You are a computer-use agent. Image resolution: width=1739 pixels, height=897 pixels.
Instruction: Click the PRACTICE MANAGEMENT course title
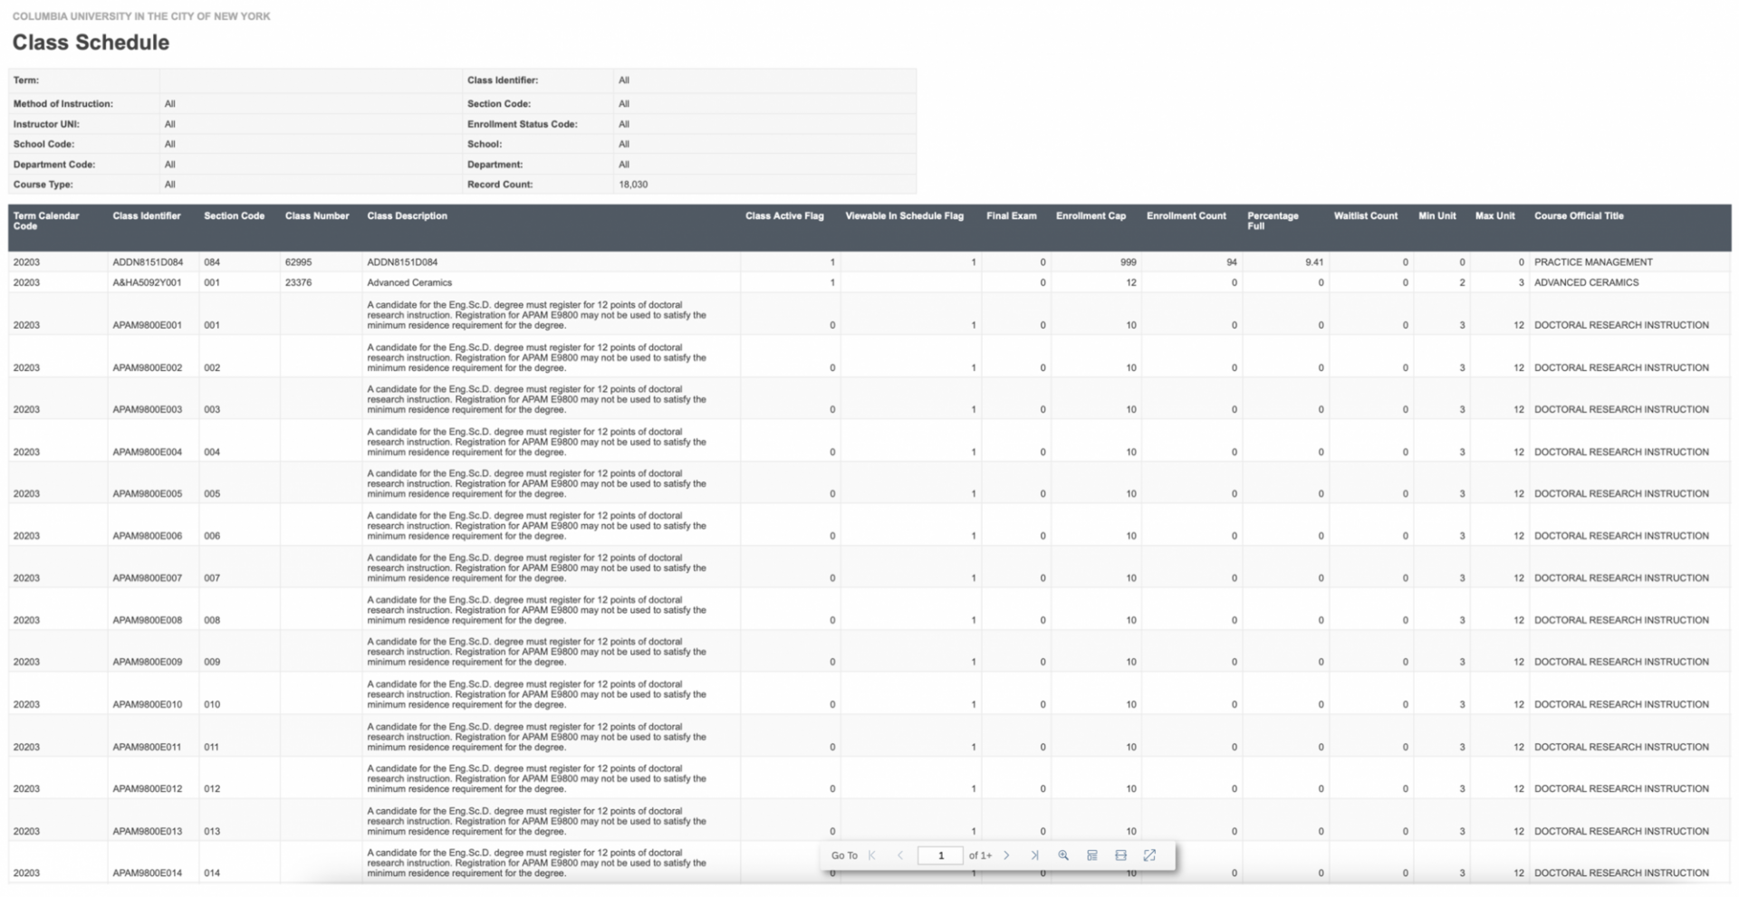[1593, 262]
